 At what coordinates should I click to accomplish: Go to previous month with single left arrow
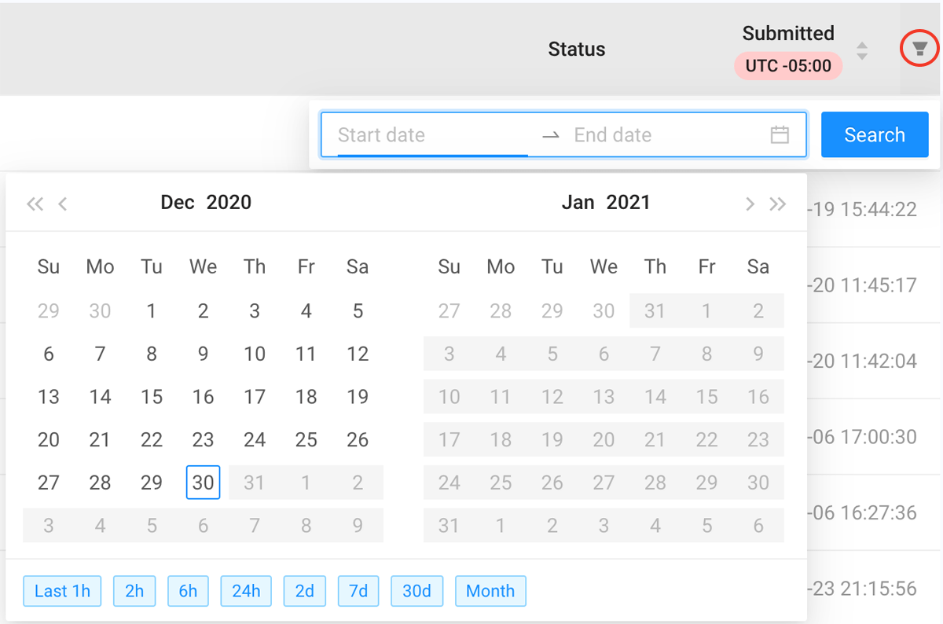tap(63, 204)
